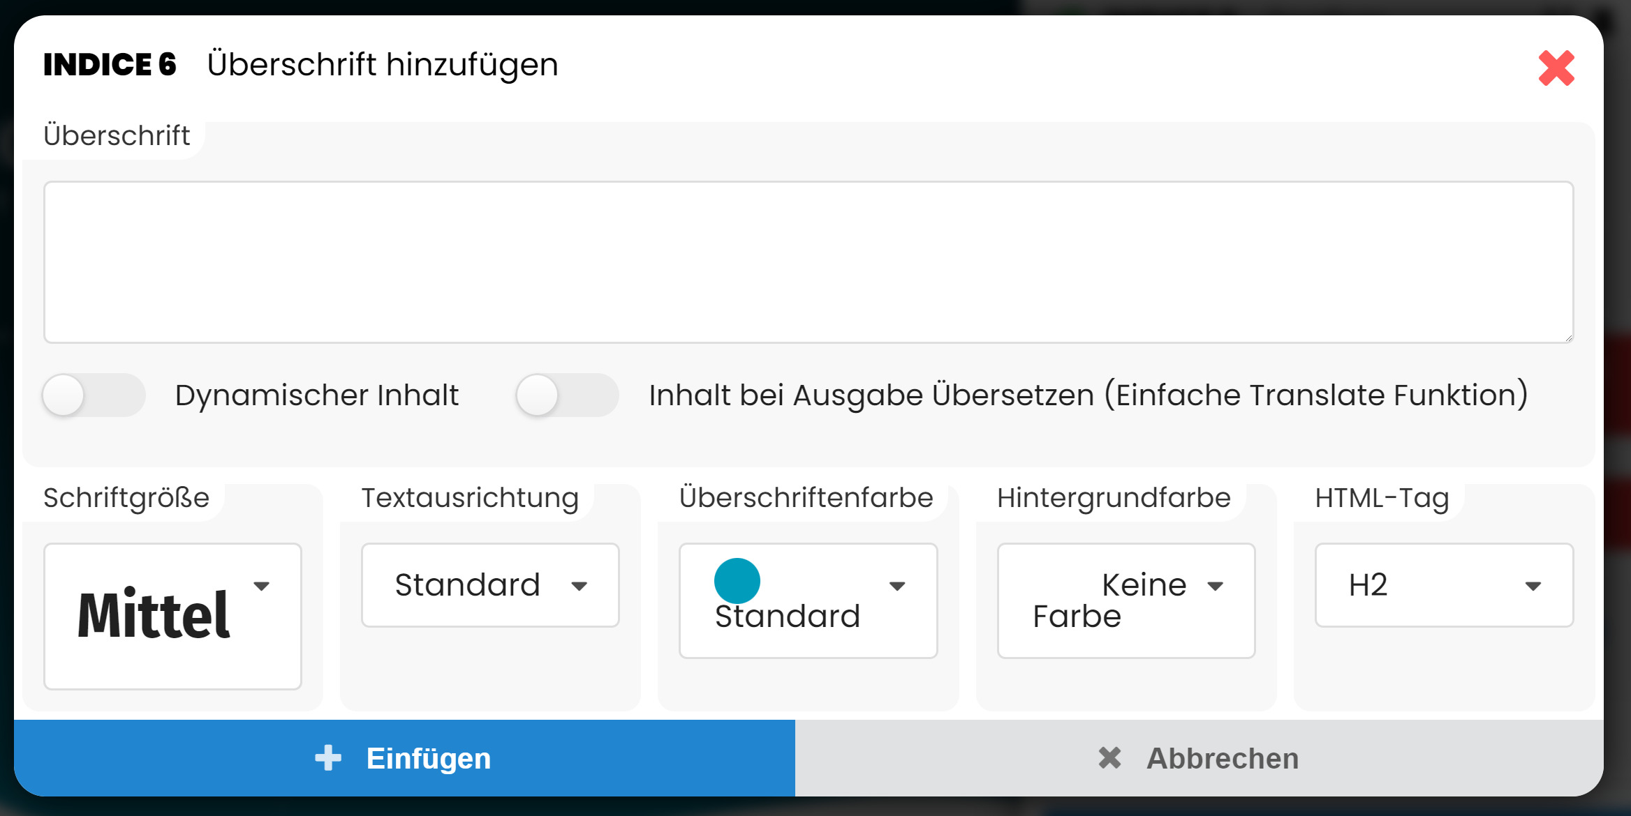The height and width of the screenshot is (816, 1631).
Task: Click the teal Überschriftenfarbe color circle
Action: pyautogui.click(x=737, y=581)
